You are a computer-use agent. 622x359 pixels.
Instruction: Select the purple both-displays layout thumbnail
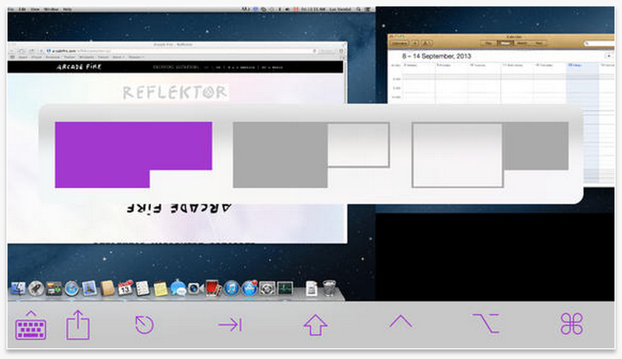pos(133,155)
